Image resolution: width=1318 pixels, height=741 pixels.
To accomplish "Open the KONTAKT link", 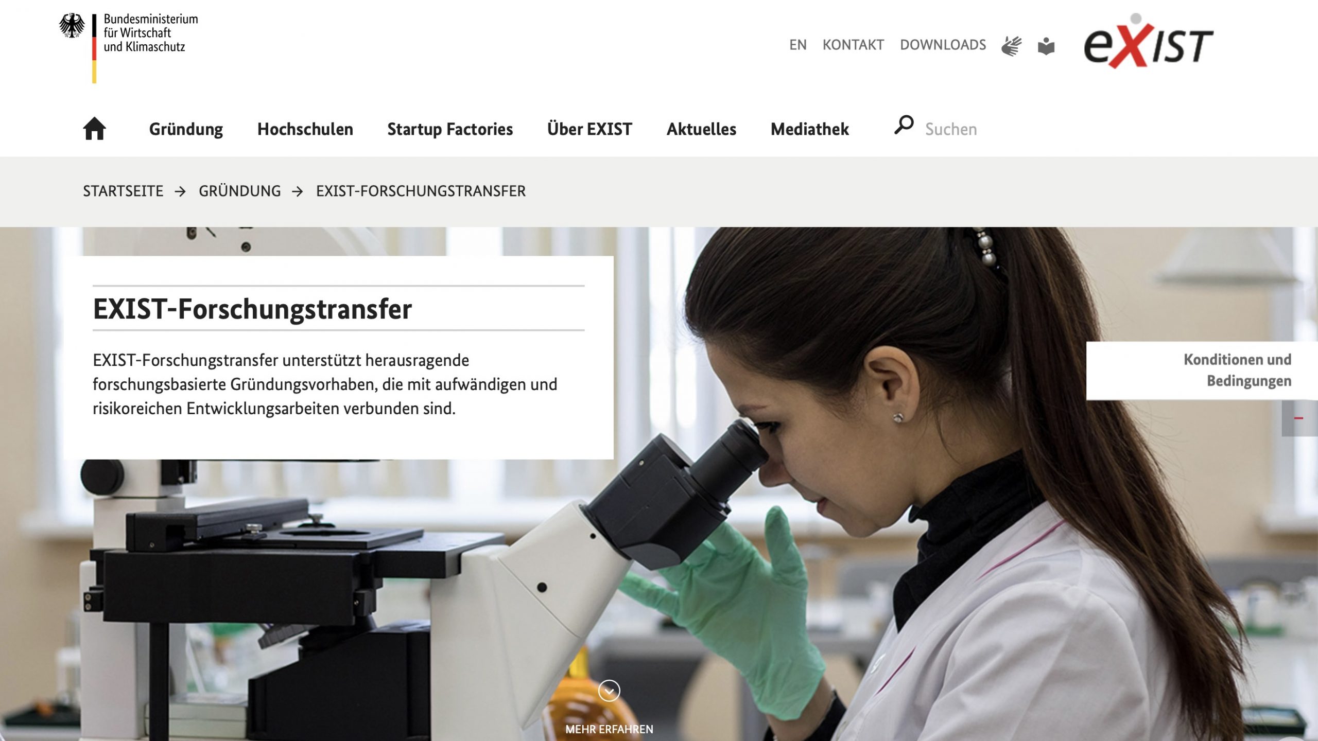I will (x=853, y=45).
